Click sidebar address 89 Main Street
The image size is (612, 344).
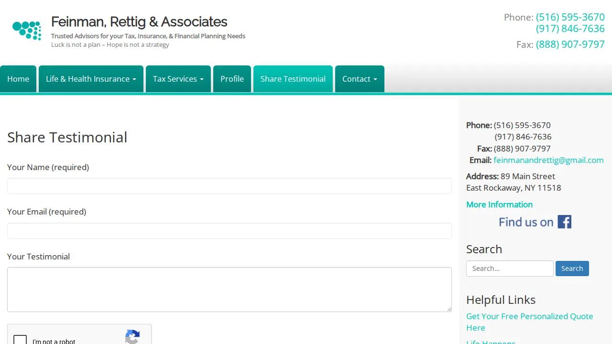pyautogui.click(x=528, y=176)
